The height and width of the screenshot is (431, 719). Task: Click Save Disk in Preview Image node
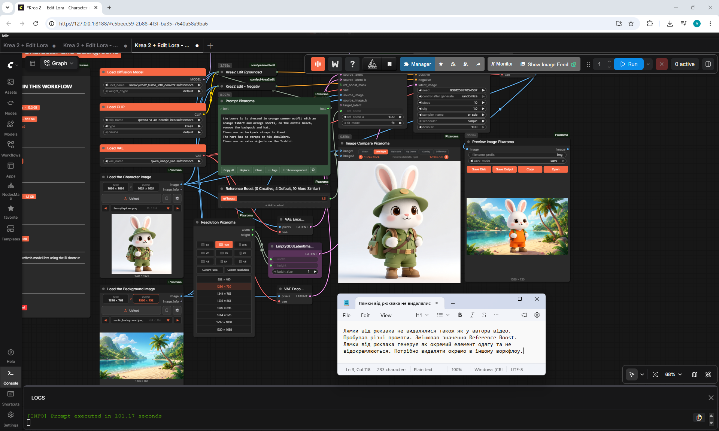[x=479, y=169]
